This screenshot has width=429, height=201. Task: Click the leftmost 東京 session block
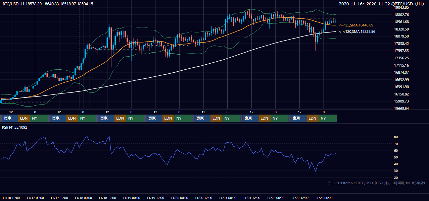pyautogui.click(x=10, y=118)
